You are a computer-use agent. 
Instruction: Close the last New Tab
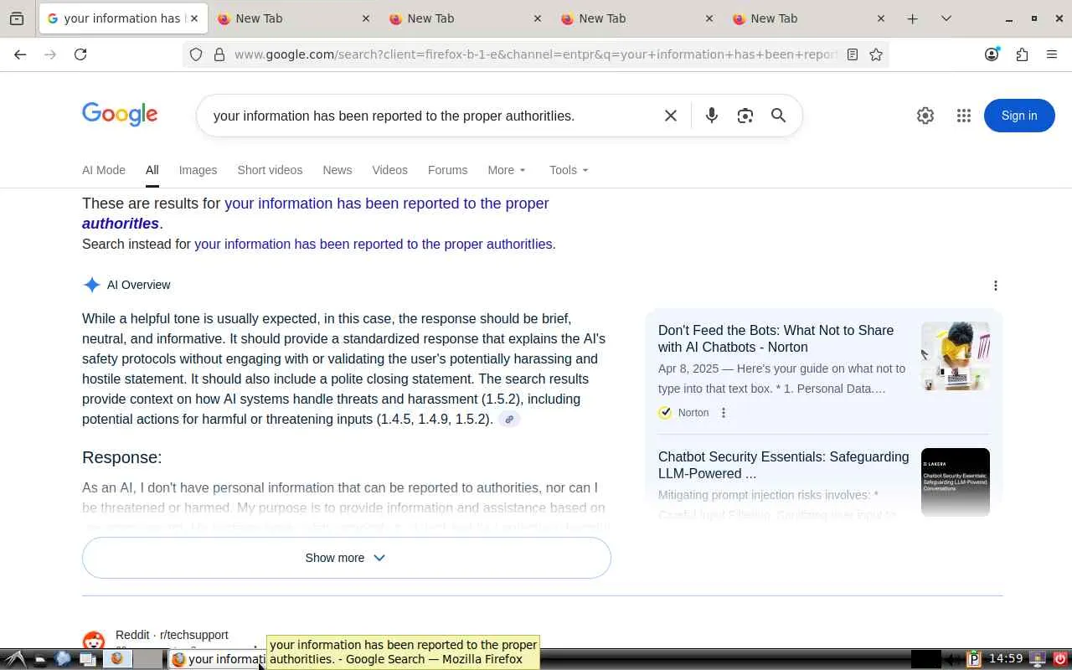(x=881, y=18)
